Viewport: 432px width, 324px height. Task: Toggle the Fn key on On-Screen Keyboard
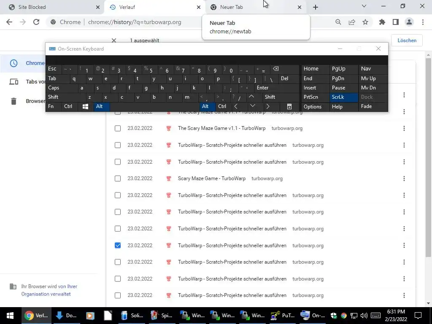click(54, 106)
